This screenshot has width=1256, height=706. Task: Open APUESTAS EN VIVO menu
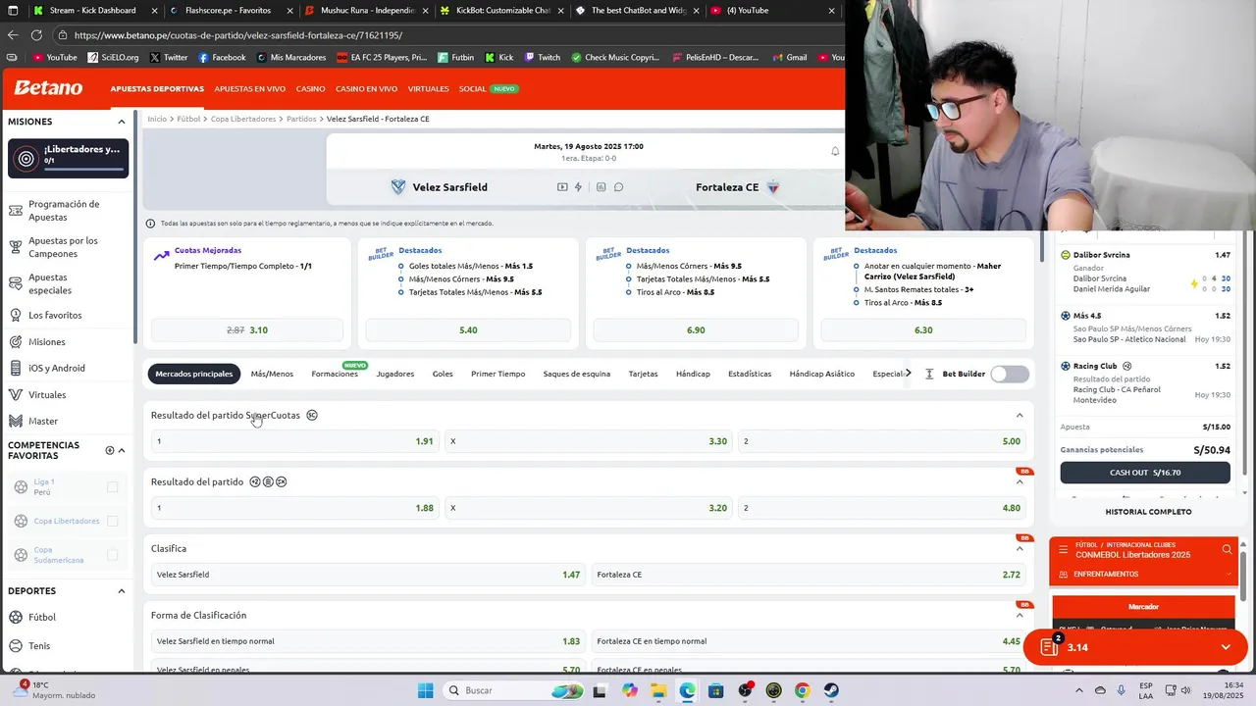pyautogui.click(x=250, y=88)
